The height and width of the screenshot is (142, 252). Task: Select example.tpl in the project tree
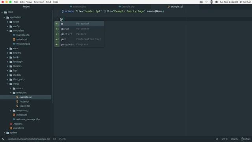(25, 97)
